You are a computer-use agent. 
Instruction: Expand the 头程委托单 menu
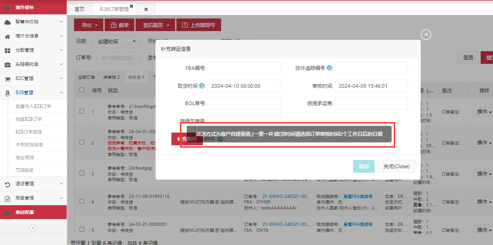(61, 64)
